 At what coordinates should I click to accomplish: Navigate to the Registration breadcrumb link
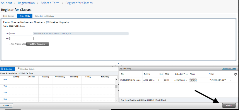coord(26,3)
